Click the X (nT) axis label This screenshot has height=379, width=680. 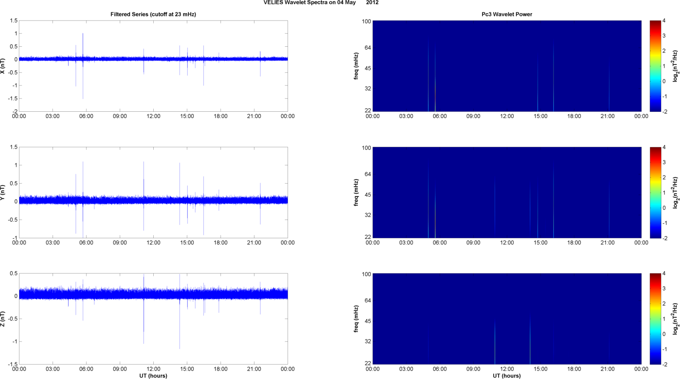pos(3,66)
